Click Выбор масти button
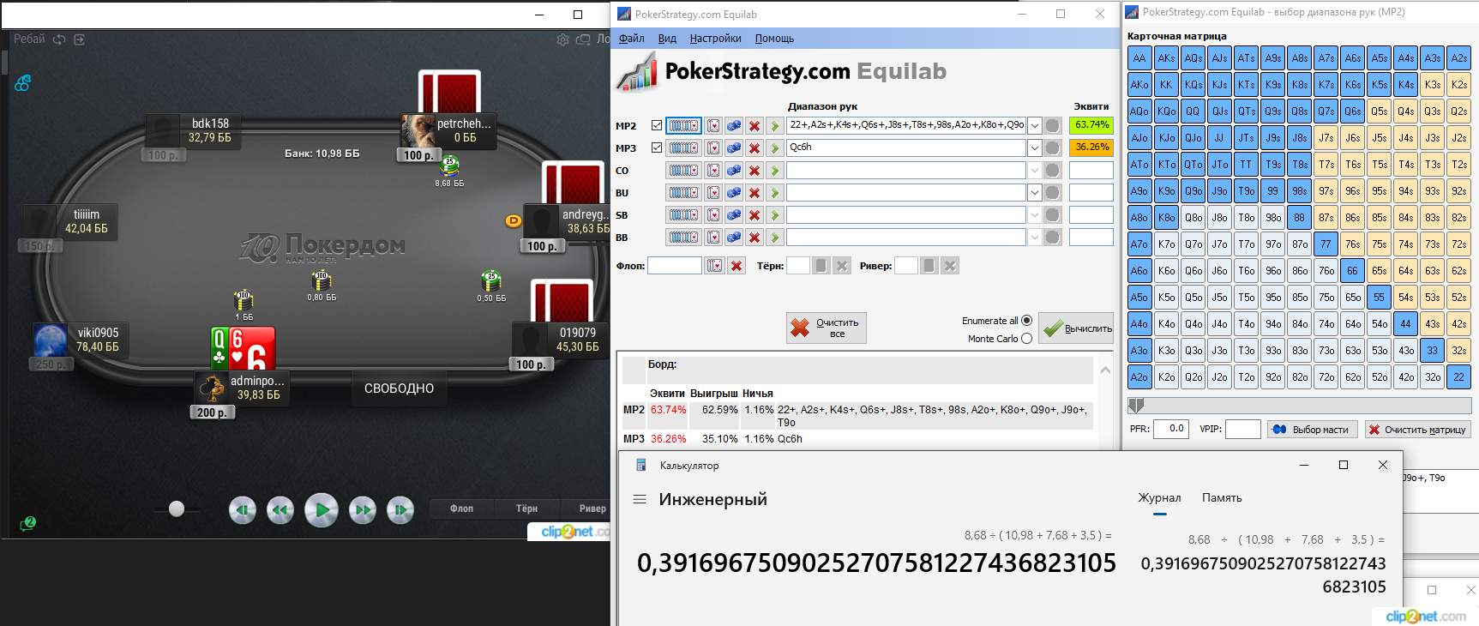The image size is (1479, 626). (x=1312, y=430)
